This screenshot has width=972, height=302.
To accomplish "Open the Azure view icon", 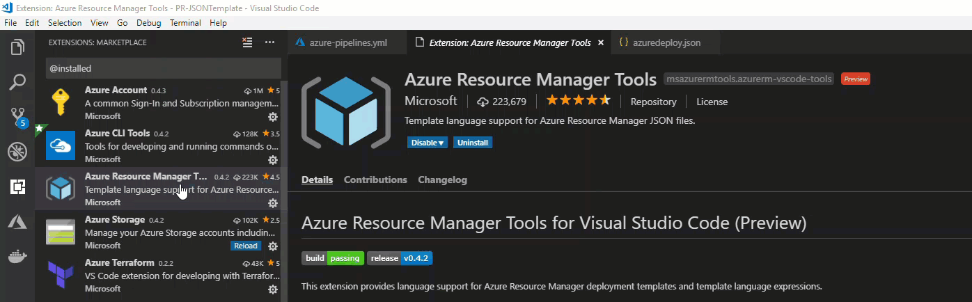I will click(x=17, y=221).
